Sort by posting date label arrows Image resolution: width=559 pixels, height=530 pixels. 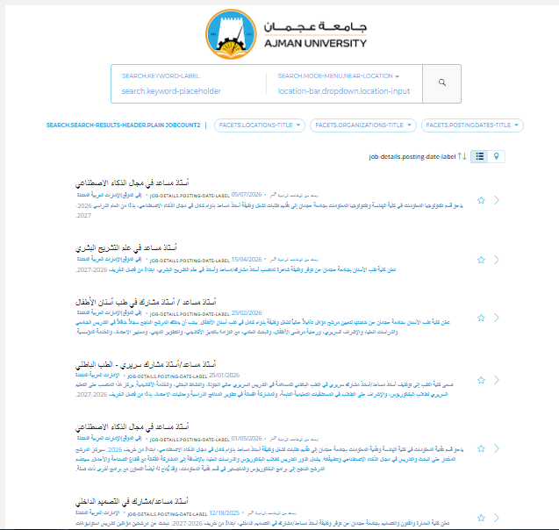point(462,156)
